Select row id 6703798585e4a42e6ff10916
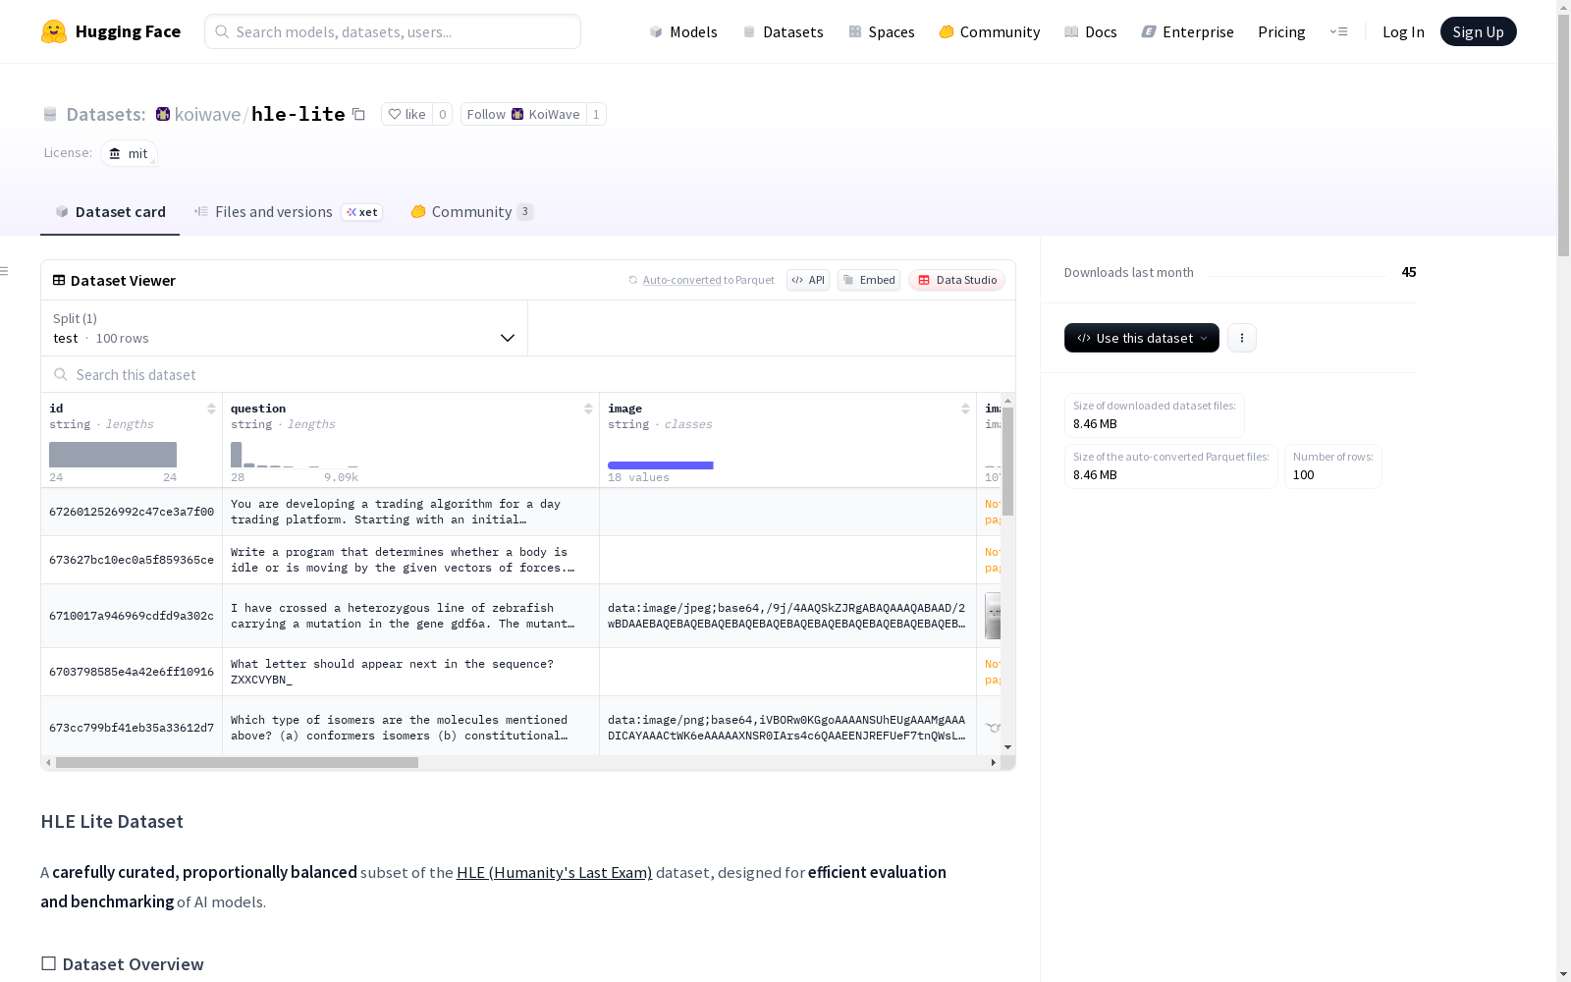The height and width of the screenshot is (982, 1571). coord(132,672)
